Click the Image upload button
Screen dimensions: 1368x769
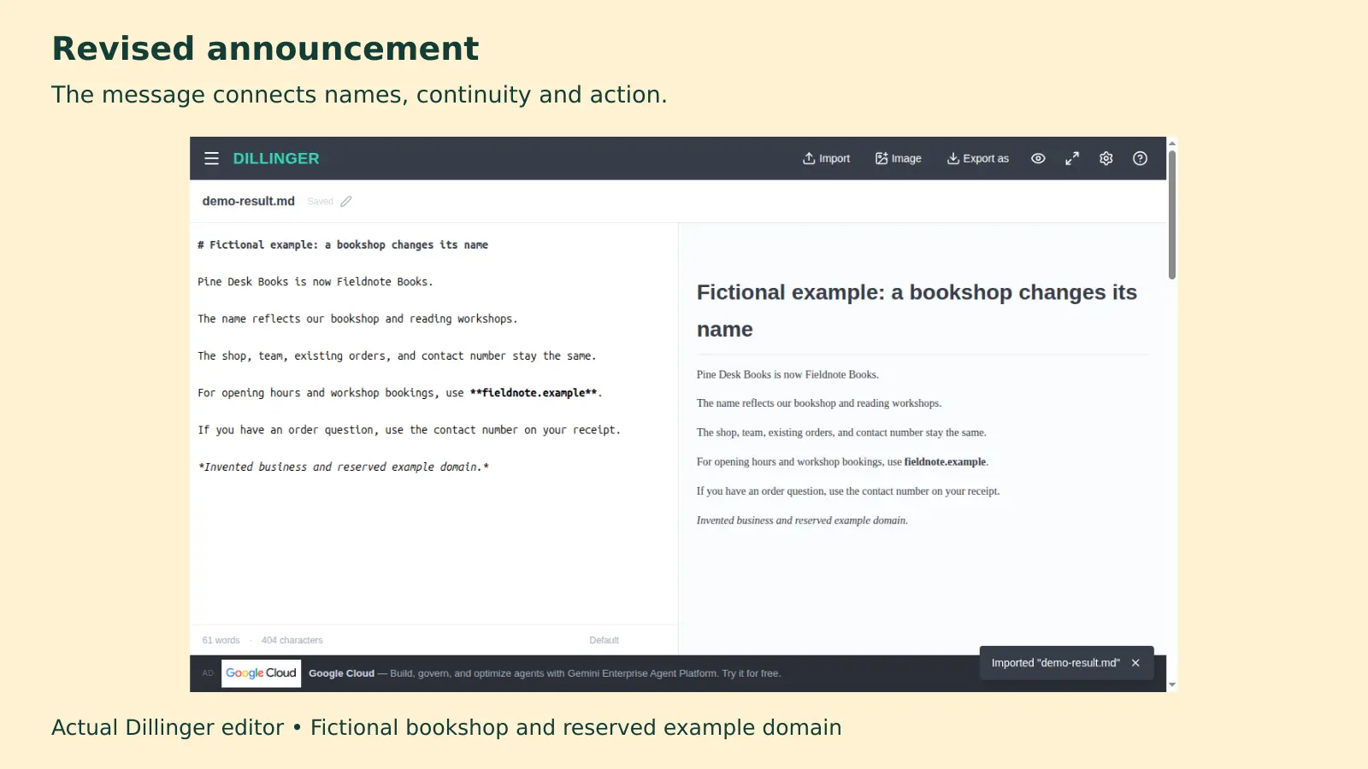point(898,158)
